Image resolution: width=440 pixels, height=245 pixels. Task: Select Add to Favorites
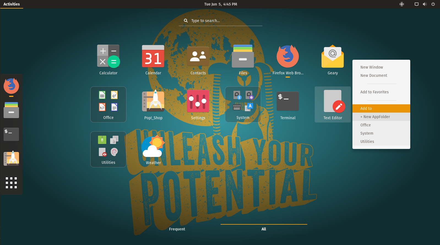click(381, 92)
